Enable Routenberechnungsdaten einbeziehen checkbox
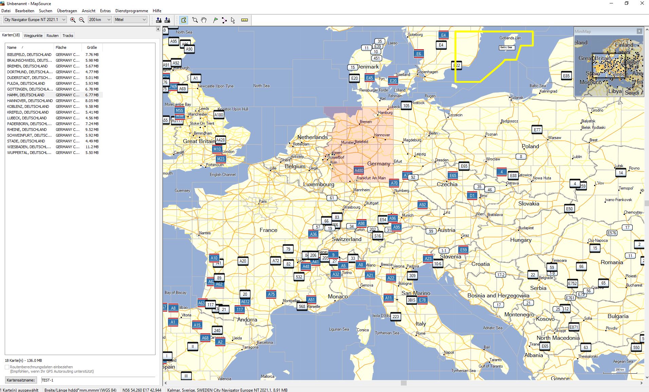This screenshot has width=649, height=392. click(x=7, y=367)
